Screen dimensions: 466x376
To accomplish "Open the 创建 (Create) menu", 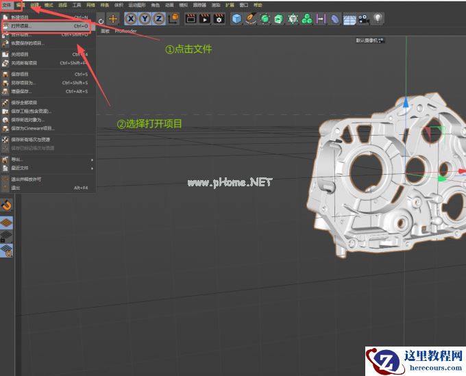I will coord(35,5).
